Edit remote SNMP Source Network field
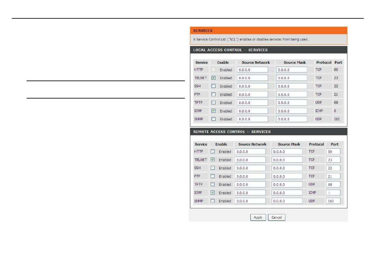The width and height of the screenshot is (375, 266). 250,201
